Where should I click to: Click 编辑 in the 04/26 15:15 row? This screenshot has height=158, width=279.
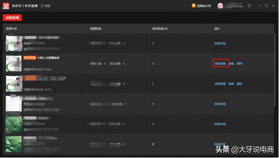(x=231, y=84)
